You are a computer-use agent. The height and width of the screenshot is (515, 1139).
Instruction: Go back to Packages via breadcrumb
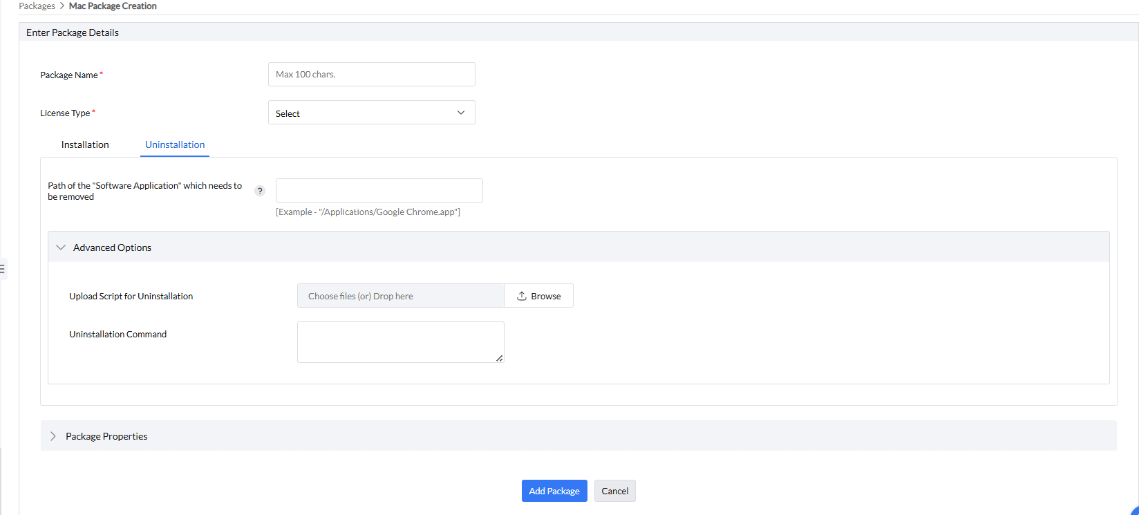point(37,6)
